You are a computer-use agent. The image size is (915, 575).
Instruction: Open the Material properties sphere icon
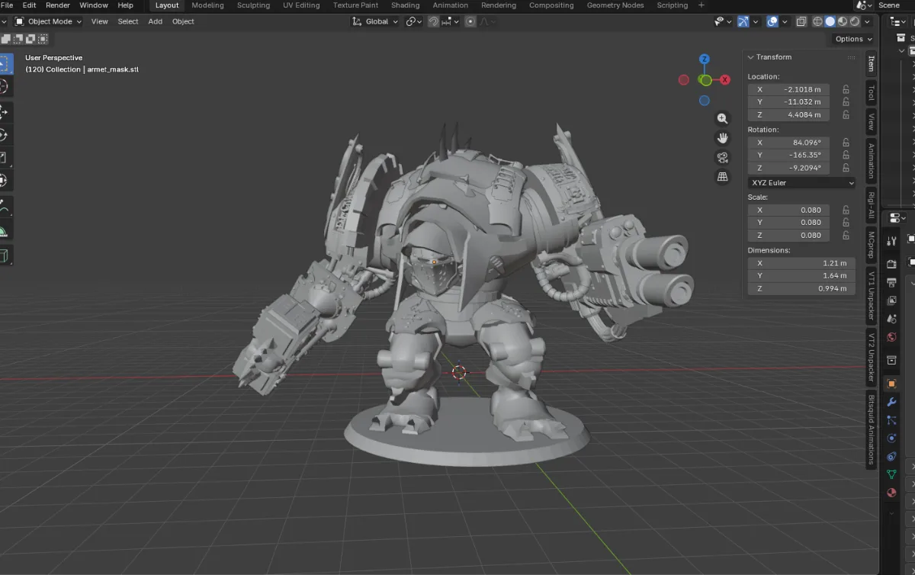coord(891,493)
